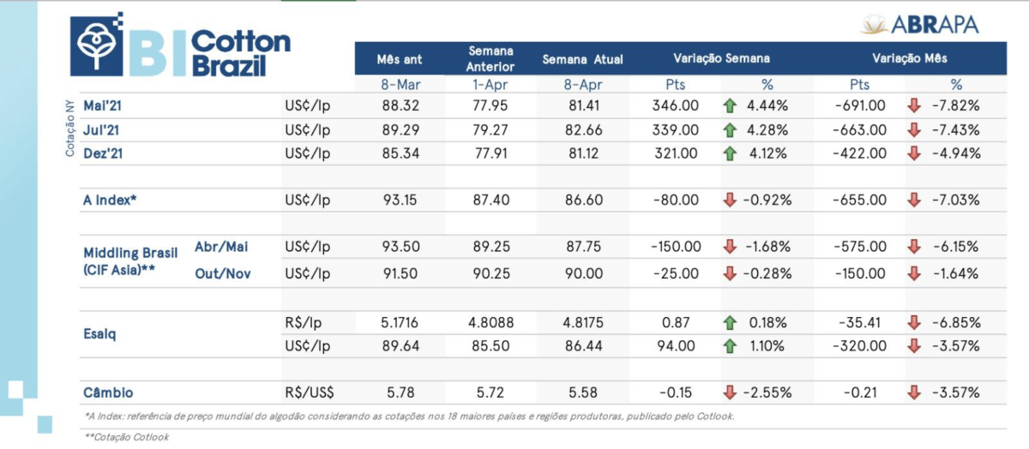Click green up arrow for Dez'21 weekly change
Viewport: 1029px width, 449px height.
pos(731,153)
